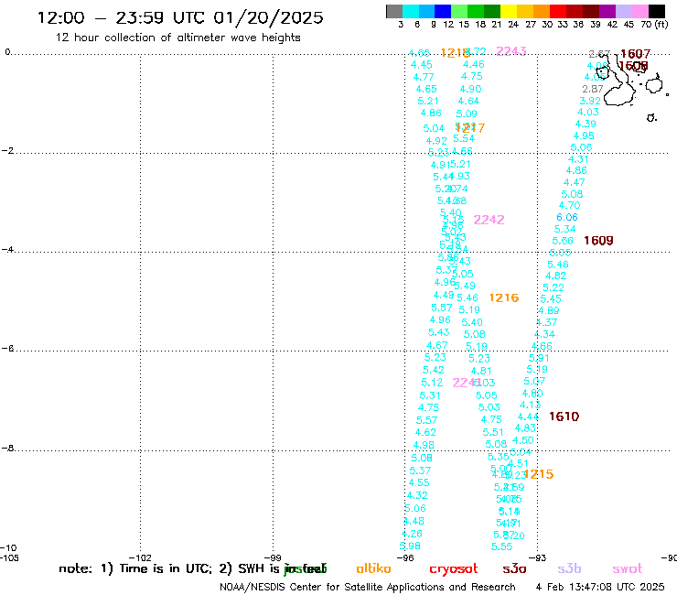Click the wave height value 4.77

[424, 77]
